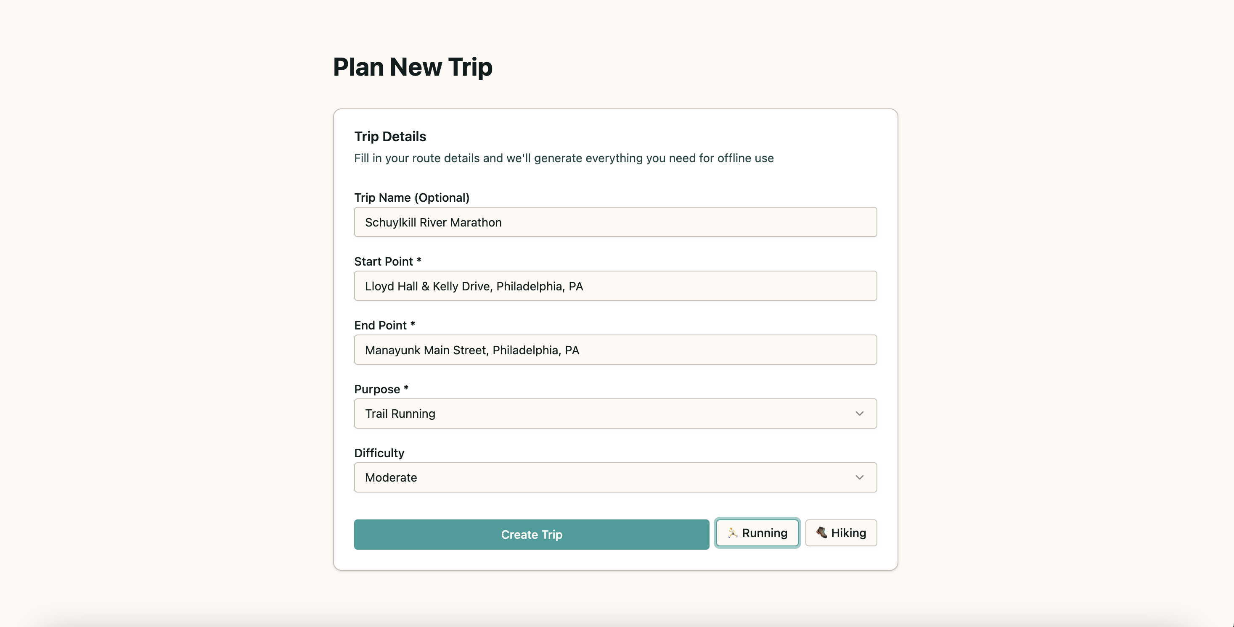
Task: Click the Plan New Trip heading
Action: tap(413, 67)
